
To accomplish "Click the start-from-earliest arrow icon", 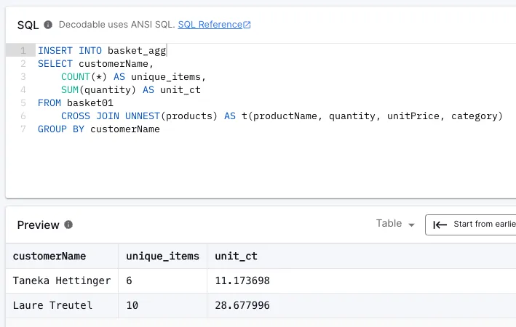I will pyautogui.click(x=440, y=225).
